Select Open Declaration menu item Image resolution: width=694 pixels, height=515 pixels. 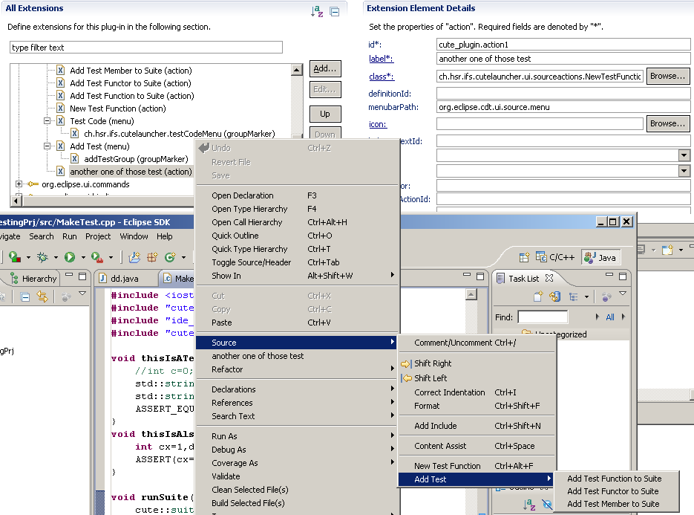click(x=297, y=195)
